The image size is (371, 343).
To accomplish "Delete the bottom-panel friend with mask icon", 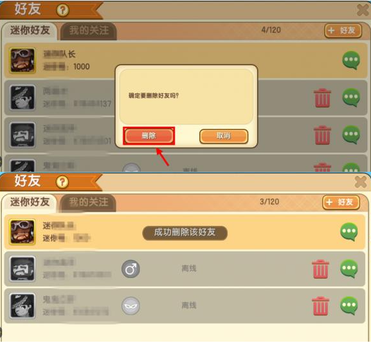I will click(x=320, y=306).
